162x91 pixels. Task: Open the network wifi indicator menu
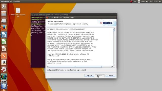(135, 2)
